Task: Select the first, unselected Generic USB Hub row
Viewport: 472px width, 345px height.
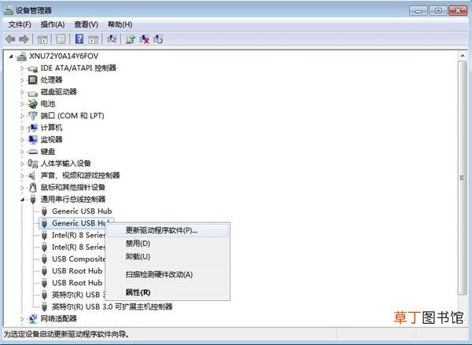Action: point(82,211)
